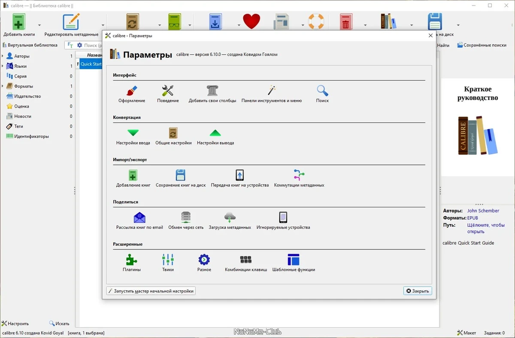Open Рассылка книг по email settings
This screenshot has height=338, width=515.
(139, 221)
